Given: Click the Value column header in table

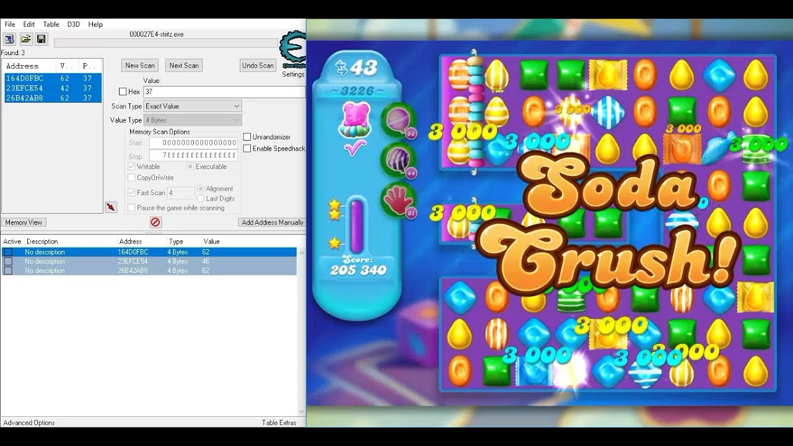Looking at the screenshot, I should pos(211,242).
